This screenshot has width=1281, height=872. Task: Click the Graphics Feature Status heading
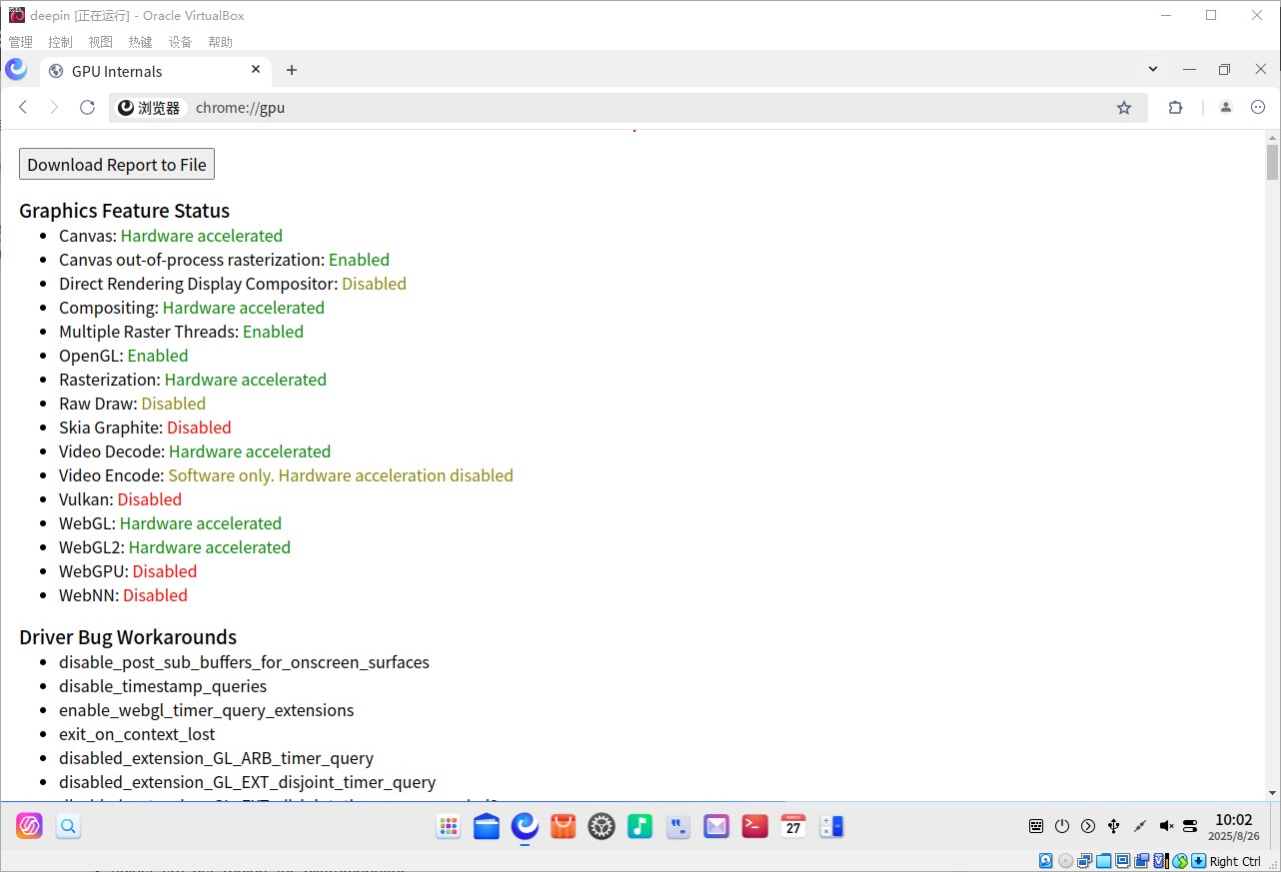pyautogui.click(x=124, y=211)
